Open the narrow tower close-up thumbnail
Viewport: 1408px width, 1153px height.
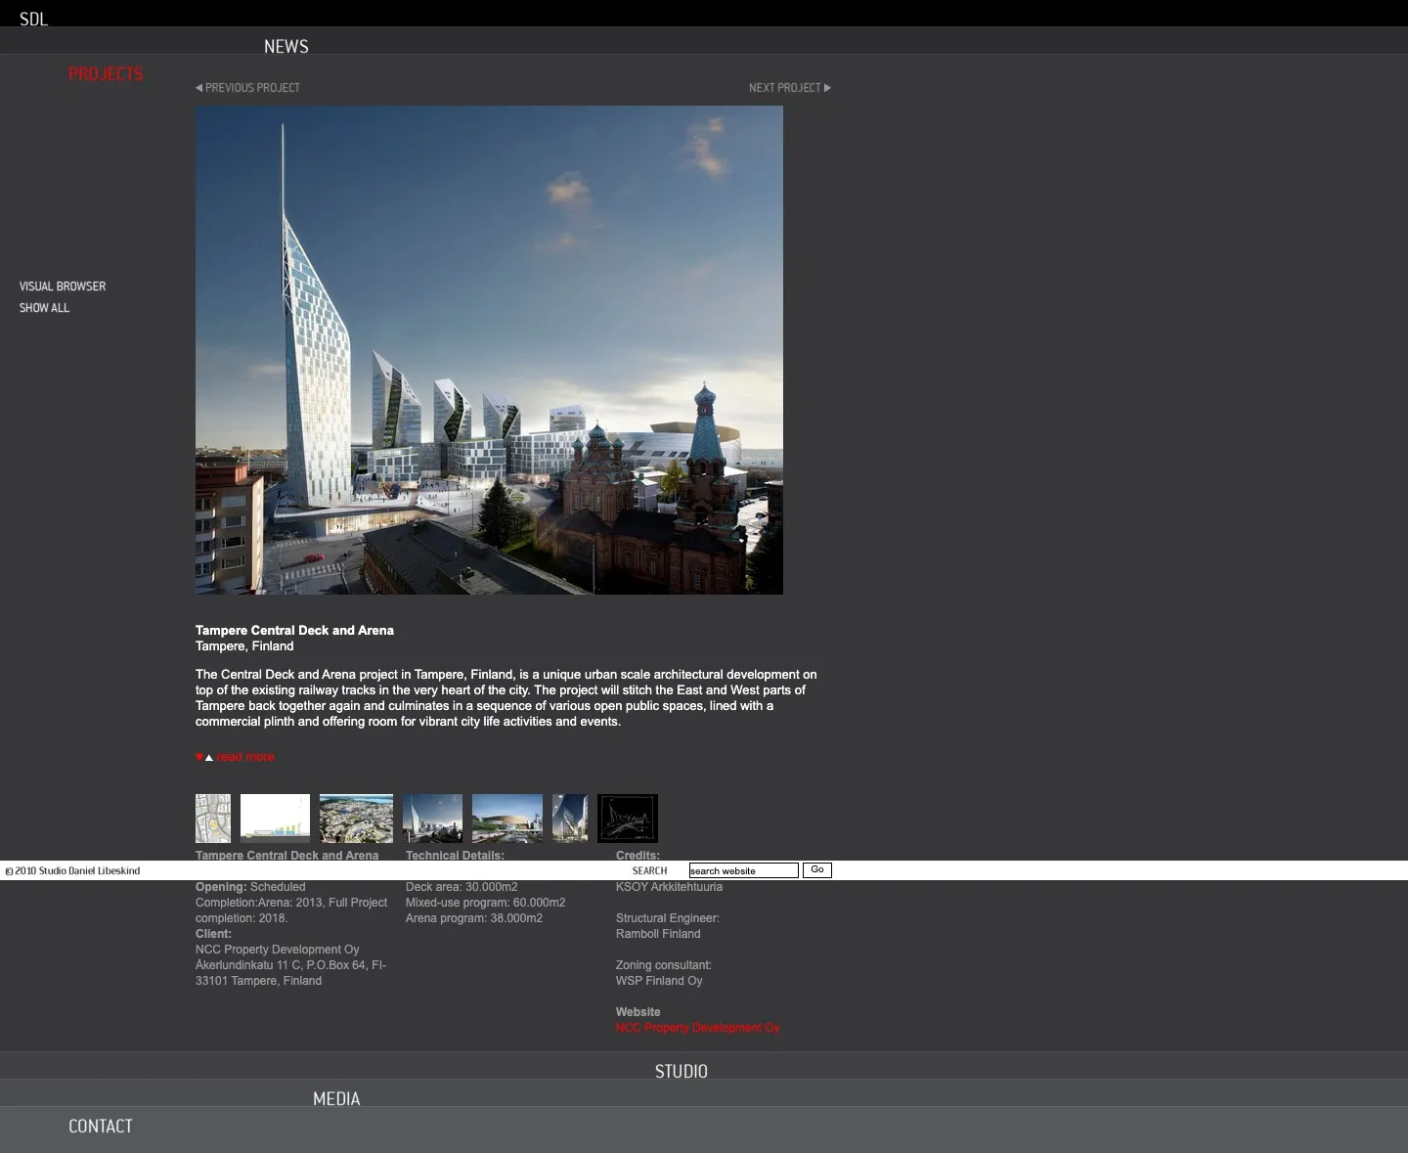click(x=570, y=819)
